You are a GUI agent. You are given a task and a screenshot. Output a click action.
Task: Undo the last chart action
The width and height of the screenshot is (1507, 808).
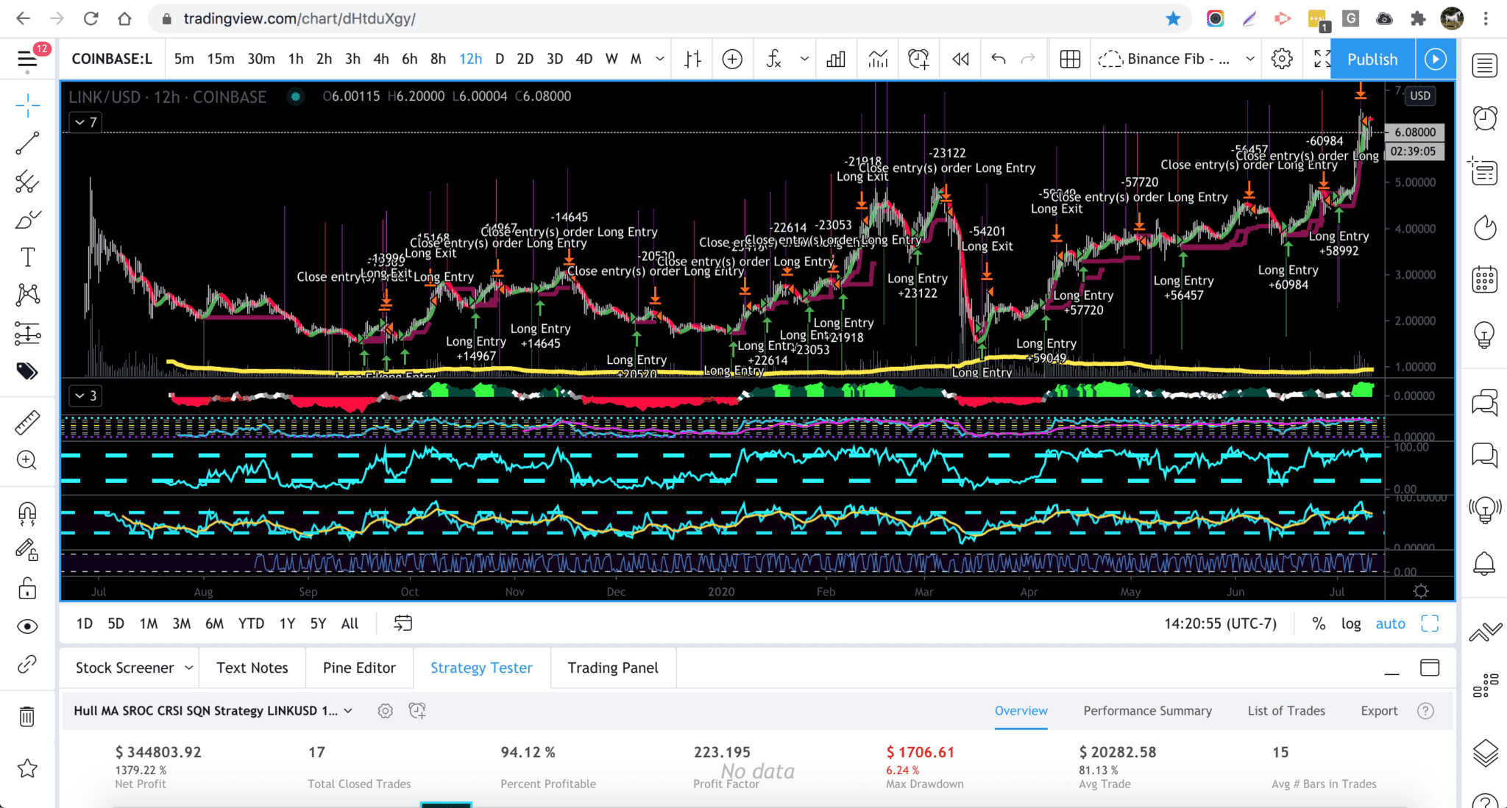pyautogui.click(x=999, y=59)
